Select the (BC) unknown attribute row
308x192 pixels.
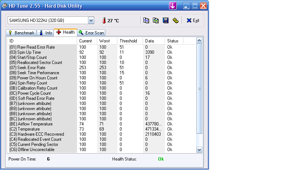pos(102,119)
